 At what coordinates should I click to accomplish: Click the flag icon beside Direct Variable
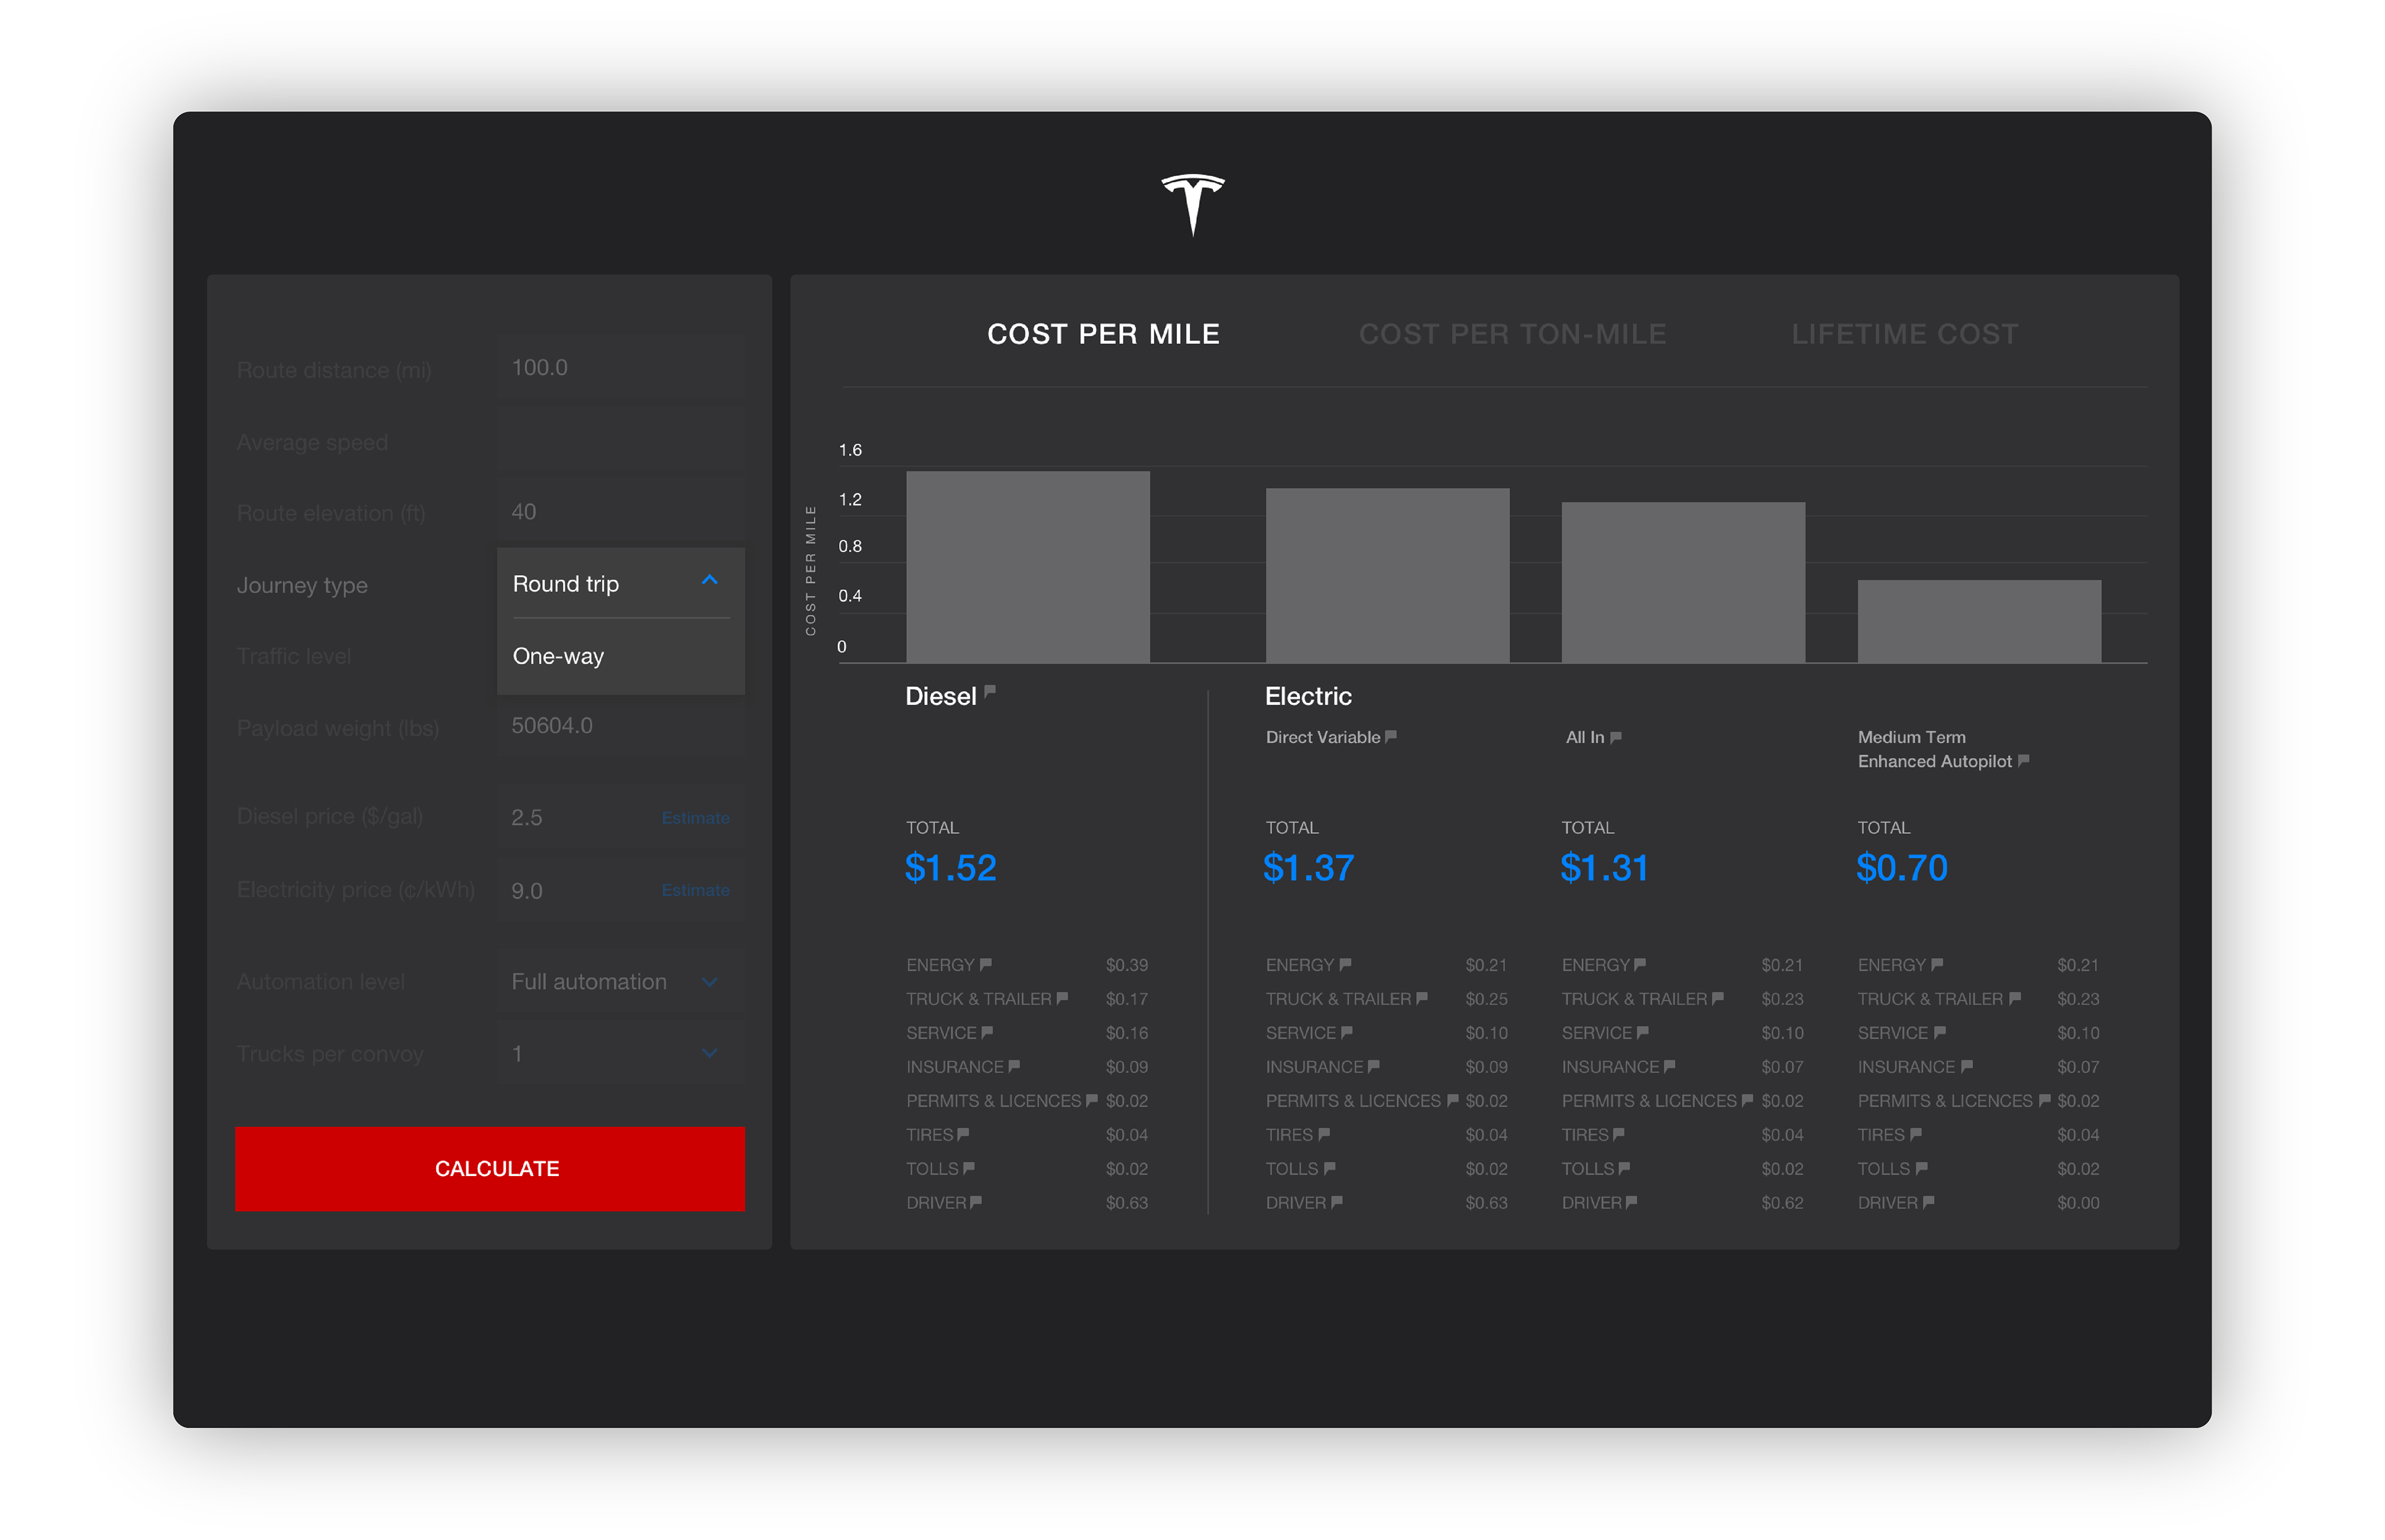click(x=1390, y=736)
